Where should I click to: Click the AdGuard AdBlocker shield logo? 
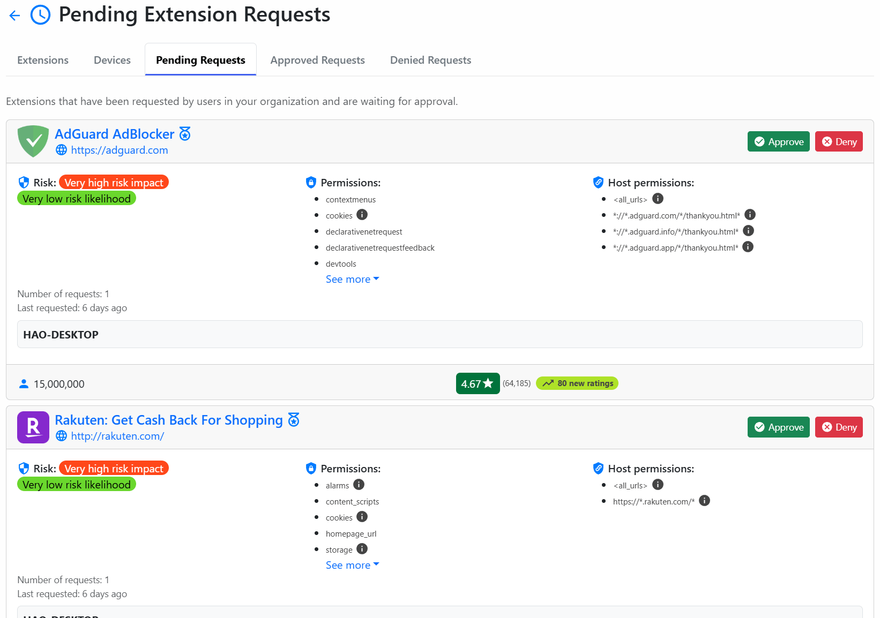(x=33, y=141)
